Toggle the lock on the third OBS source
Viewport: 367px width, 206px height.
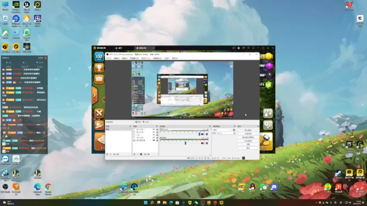coord(157,135)
